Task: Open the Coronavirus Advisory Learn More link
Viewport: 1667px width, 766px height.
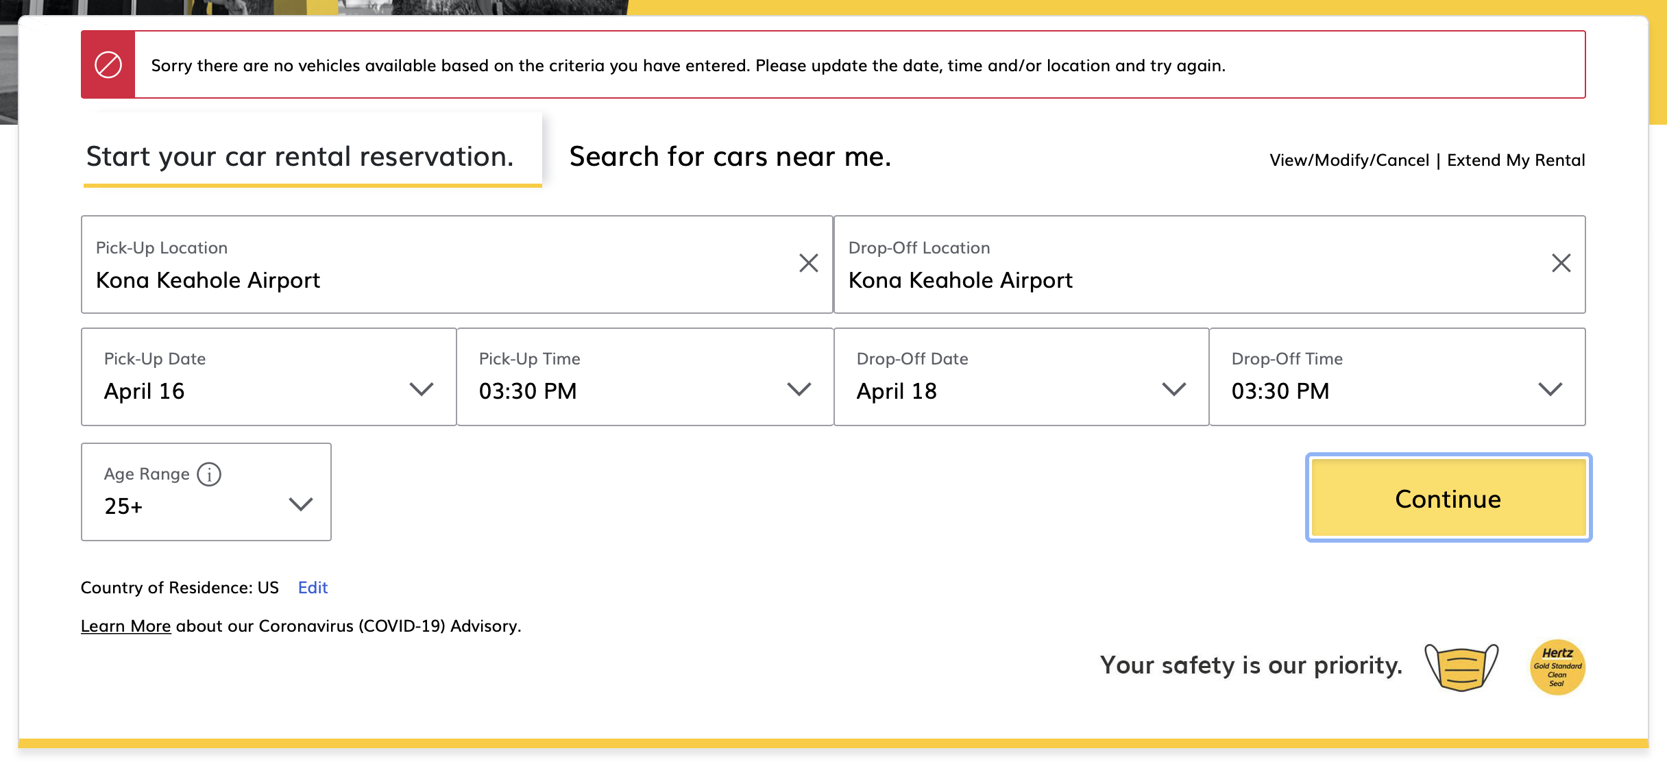Action: [125, 625]
